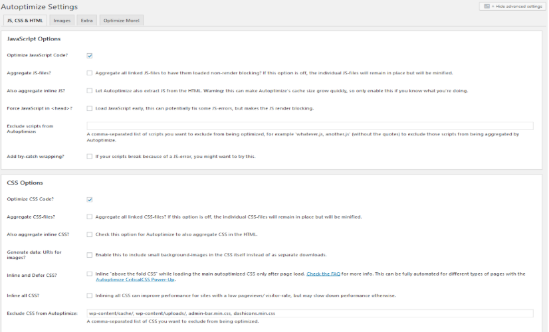Enable Also aggregate inline JS option

90,90
